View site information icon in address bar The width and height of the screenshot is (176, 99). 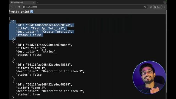coord(24,7)
